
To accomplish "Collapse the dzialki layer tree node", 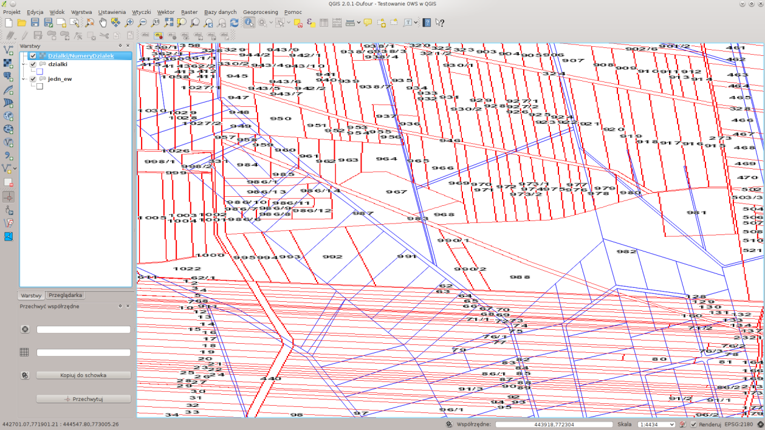I will click(24, 64).
